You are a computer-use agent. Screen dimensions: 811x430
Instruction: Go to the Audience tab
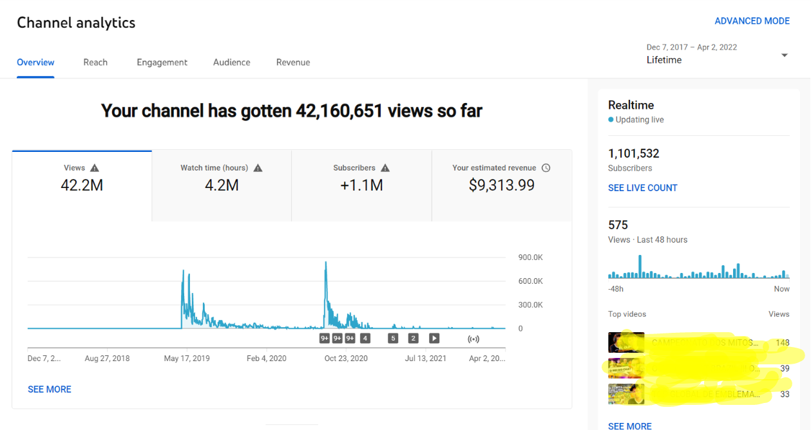click(232, 62)
